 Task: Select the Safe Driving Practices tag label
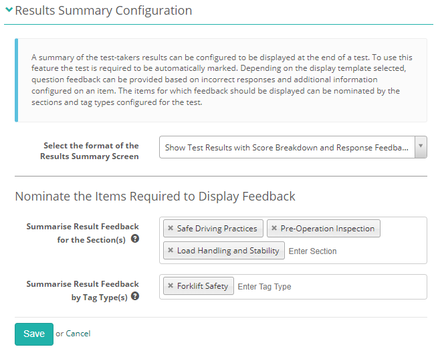pyautogui.click(x=217, y=229)
